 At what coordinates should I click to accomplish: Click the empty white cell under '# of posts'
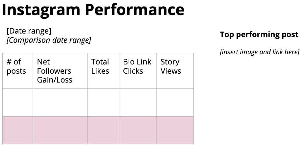pyautogui.click(x=18, y=102)
